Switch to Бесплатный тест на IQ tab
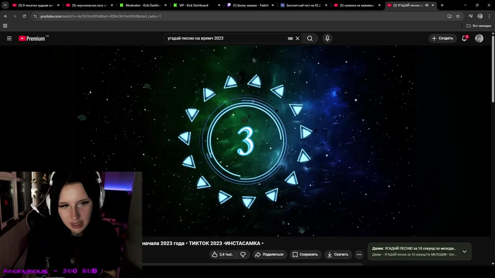495x278 pixels. pyautogui.click(x=303, y=5)
